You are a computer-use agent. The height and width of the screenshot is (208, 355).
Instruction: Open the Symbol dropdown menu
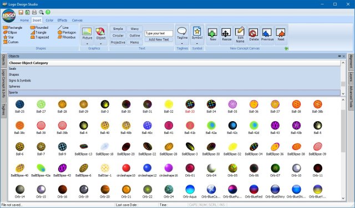click(x=197, y=43)
